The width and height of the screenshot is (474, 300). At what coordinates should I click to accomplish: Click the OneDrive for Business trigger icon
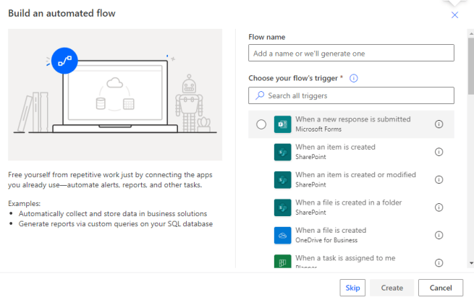(x=282, y=235)
